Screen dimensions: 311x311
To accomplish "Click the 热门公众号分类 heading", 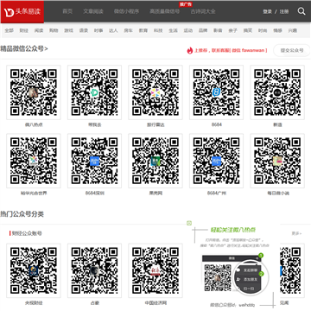I will [22, 214].
